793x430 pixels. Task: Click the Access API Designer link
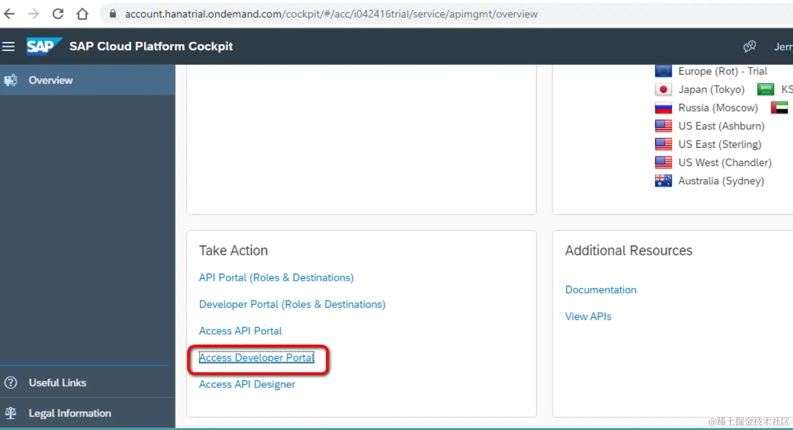pyautogui.click(x=247, y=384)
